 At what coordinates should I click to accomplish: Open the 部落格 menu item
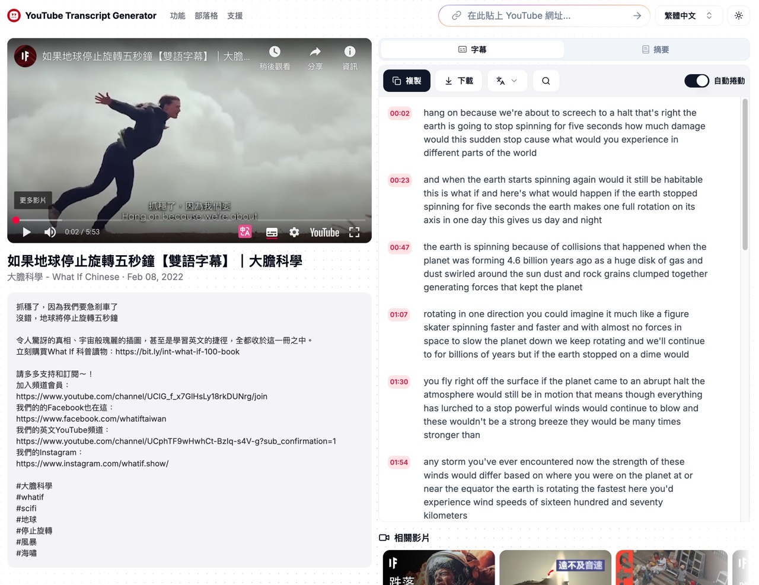click(206, 16)
